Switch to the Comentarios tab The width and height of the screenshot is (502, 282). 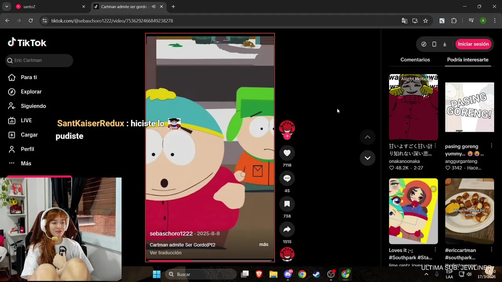415,60
